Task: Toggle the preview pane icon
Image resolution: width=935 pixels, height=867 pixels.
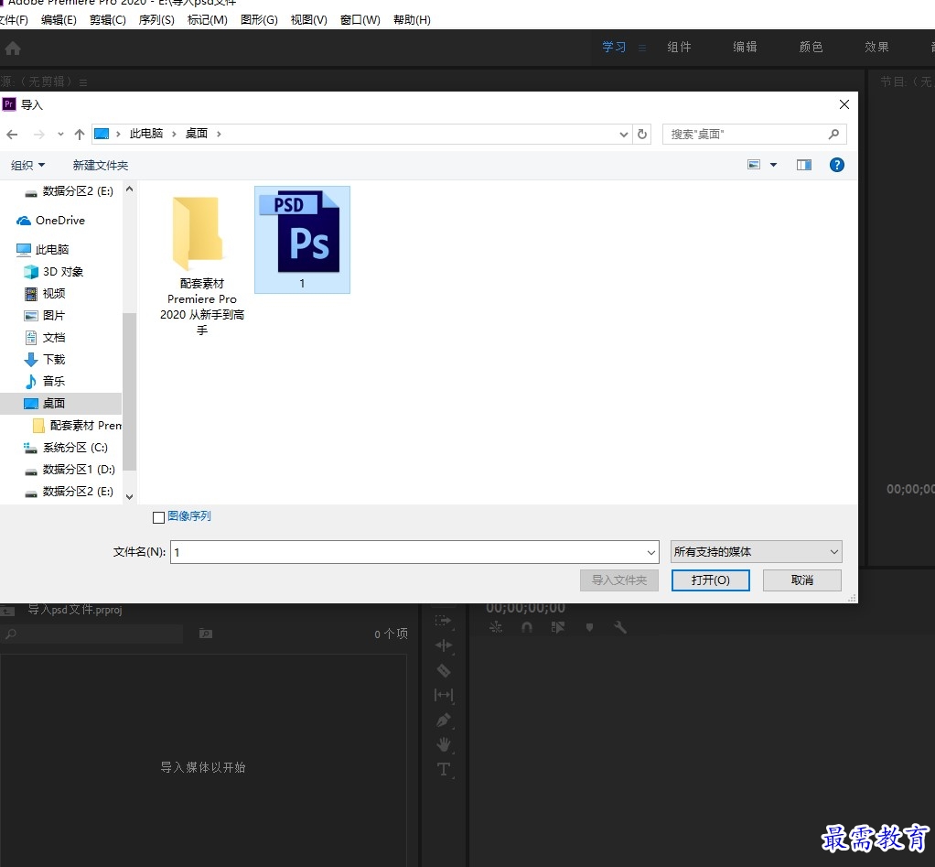Action: tap(804, 165)
